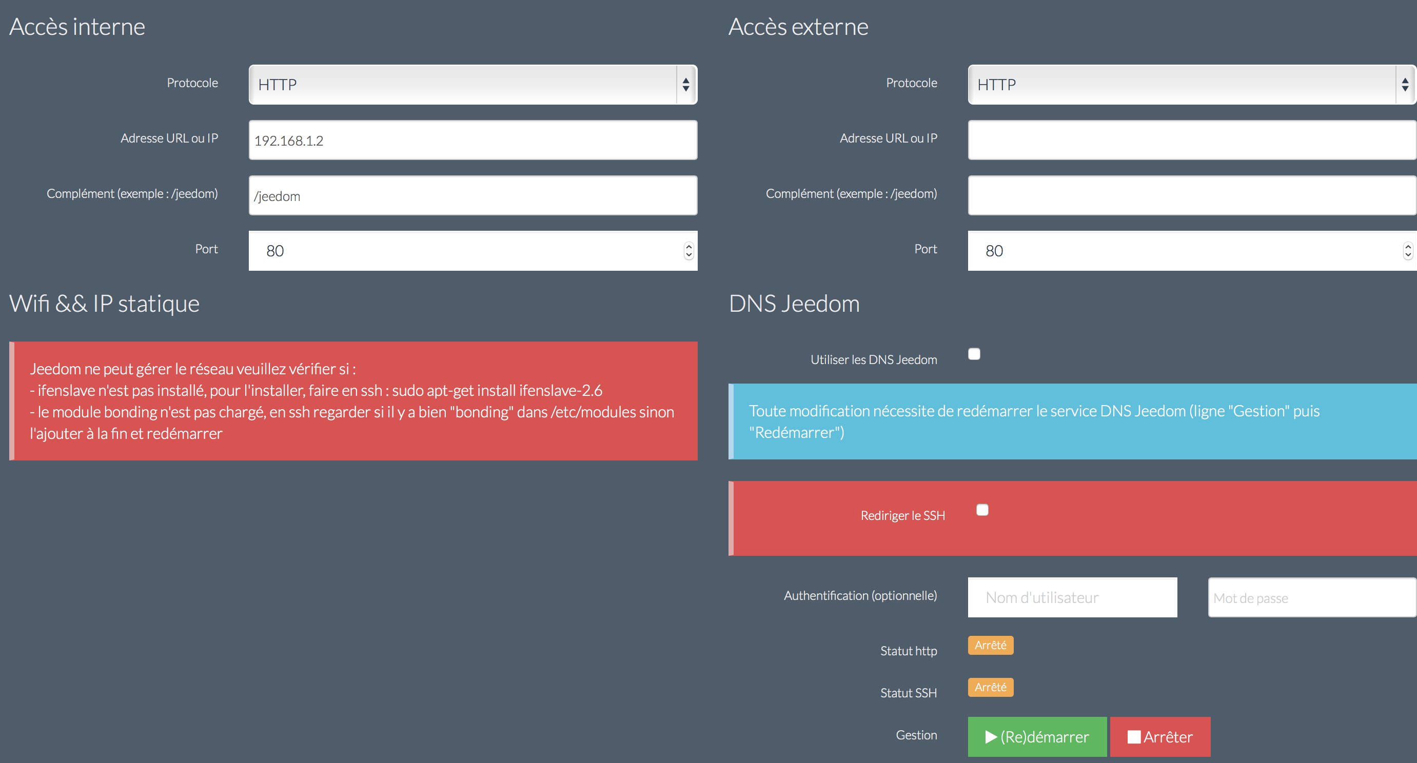
Task: Click the internal Complément field containing /jeedom
Action: 473,195
